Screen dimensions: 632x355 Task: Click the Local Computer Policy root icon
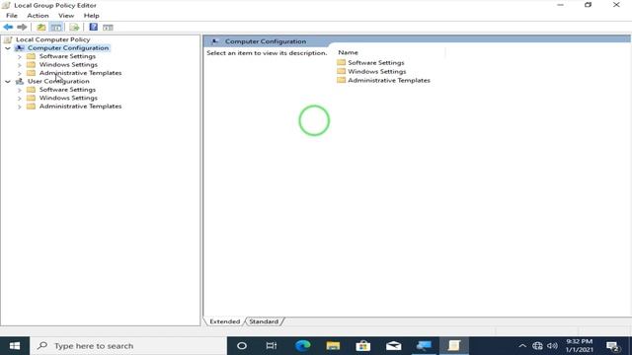tap(7, 39)
